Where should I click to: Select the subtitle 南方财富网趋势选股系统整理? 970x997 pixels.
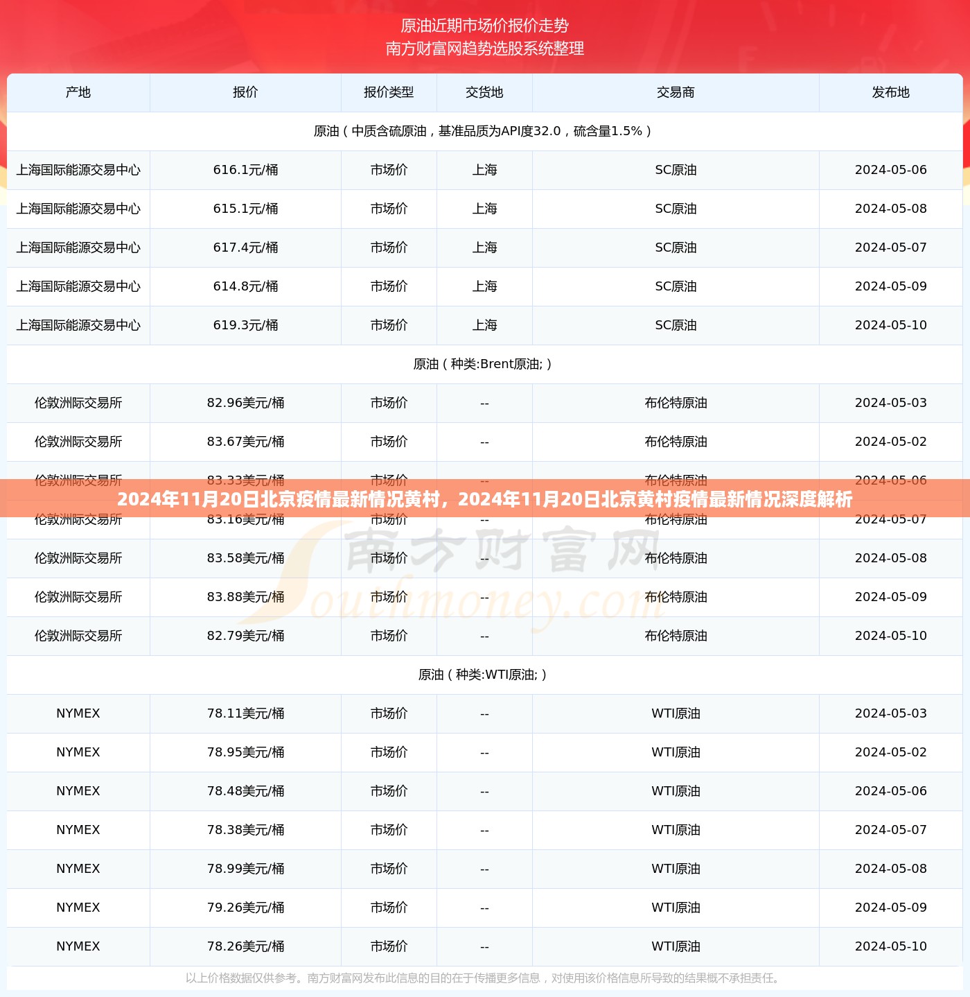485,49
